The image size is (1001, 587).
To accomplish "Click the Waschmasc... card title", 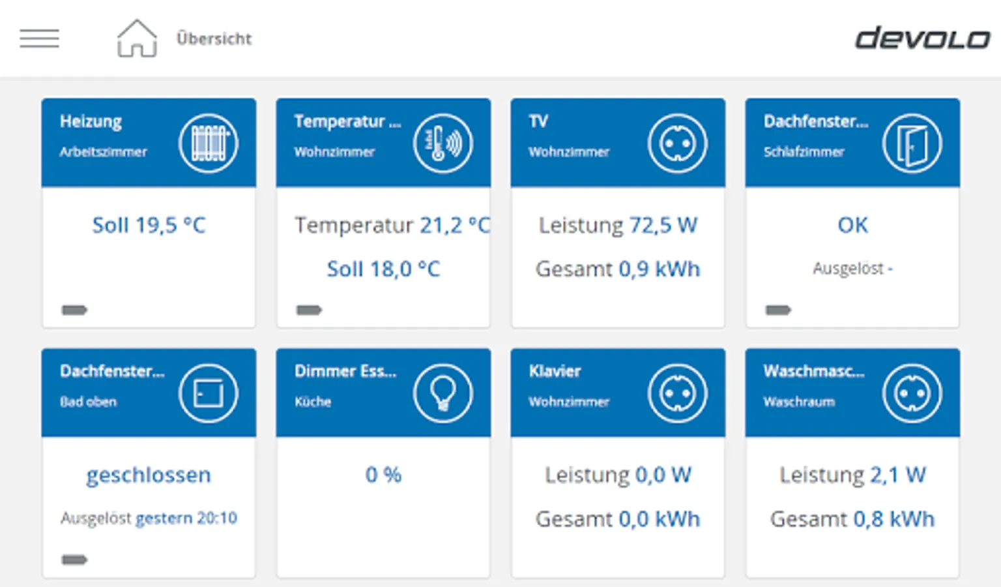I will tap(814, 371).
